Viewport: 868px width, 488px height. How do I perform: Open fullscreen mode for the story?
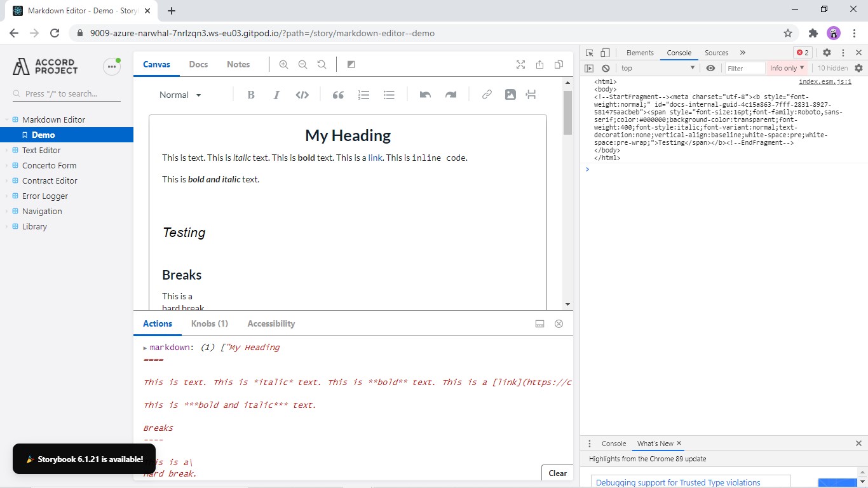coord(520,64)
